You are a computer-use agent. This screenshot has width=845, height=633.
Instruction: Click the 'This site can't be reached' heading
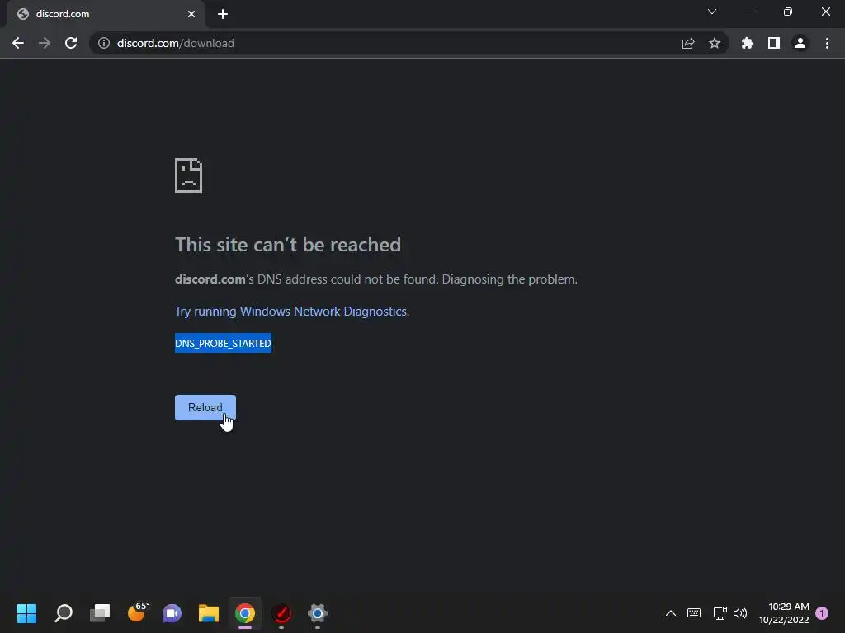click(288, 245)
